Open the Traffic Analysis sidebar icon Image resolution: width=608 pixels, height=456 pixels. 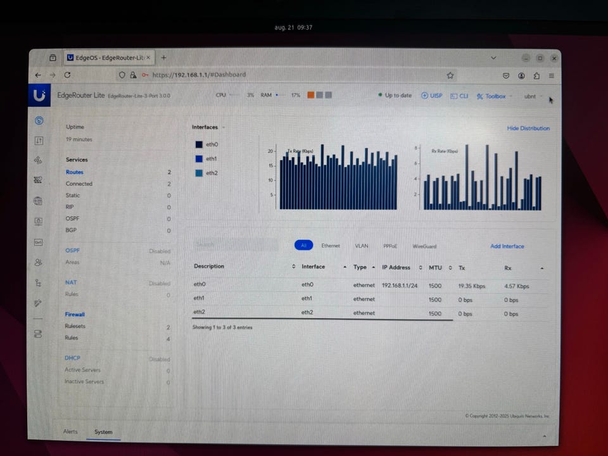[39, 141]
